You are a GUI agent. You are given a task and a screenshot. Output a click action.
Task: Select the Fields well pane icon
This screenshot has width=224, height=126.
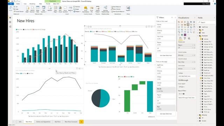click(181, 38)
